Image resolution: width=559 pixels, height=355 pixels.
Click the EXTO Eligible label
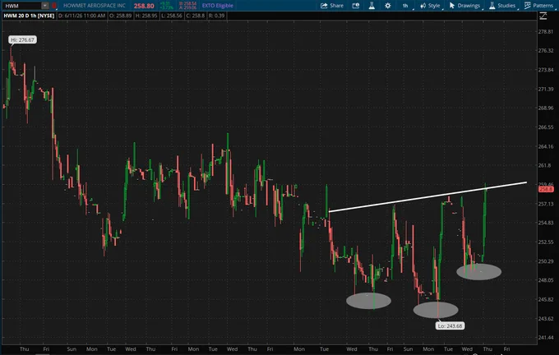click(218, 6)
